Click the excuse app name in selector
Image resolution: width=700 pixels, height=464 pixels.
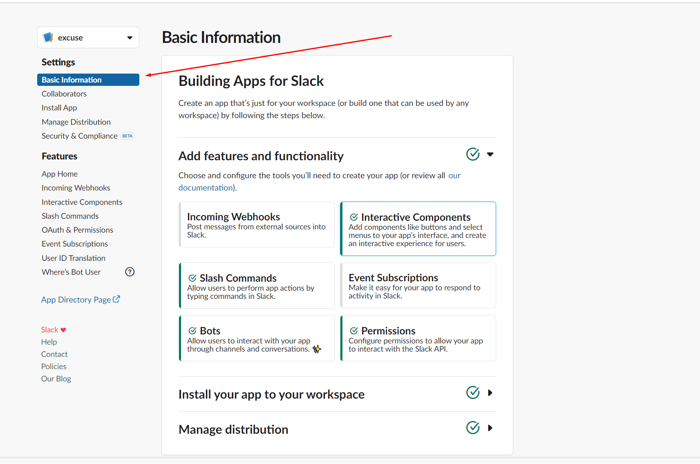70,38
